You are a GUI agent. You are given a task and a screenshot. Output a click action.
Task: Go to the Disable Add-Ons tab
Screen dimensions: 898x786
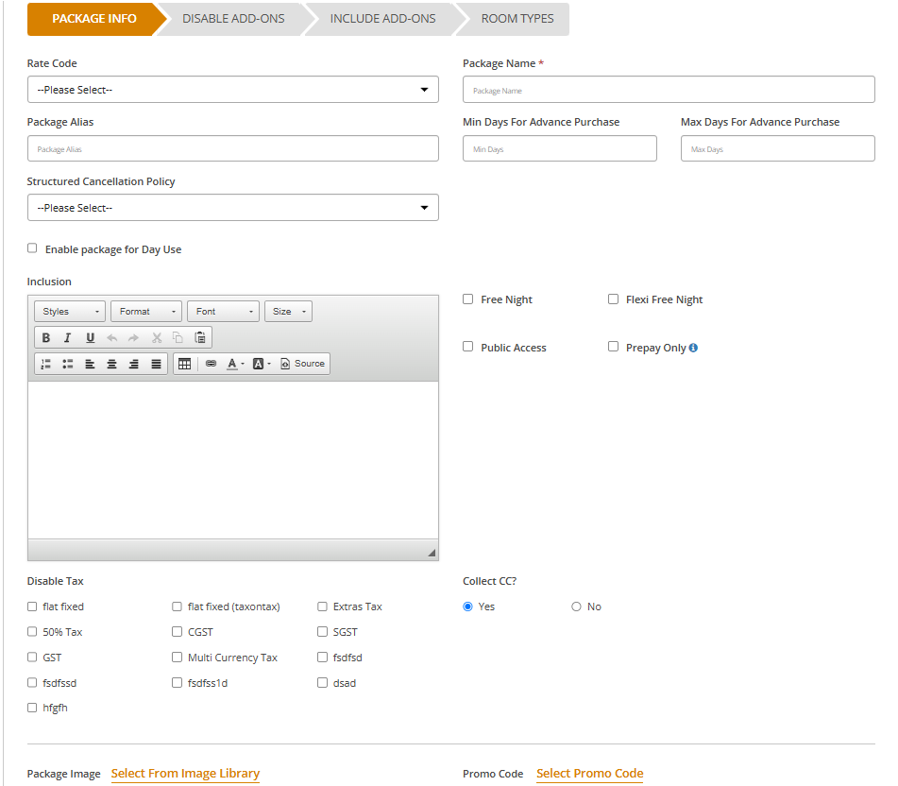coord(233,19)
